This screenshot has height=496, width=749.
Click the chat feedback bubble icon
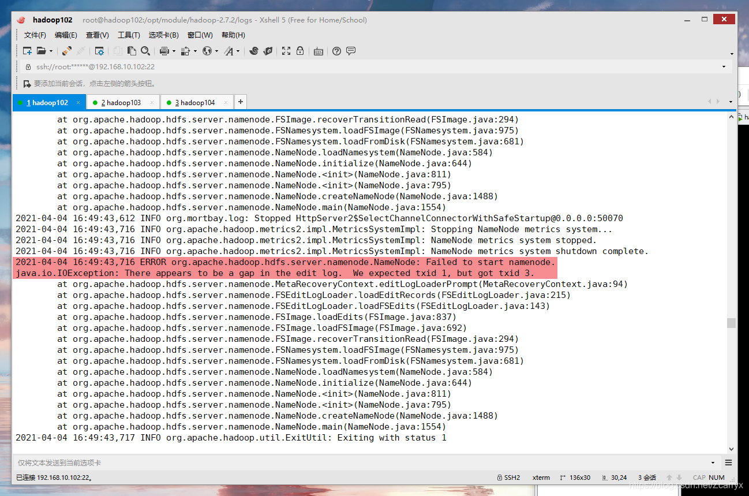(351, 51)
